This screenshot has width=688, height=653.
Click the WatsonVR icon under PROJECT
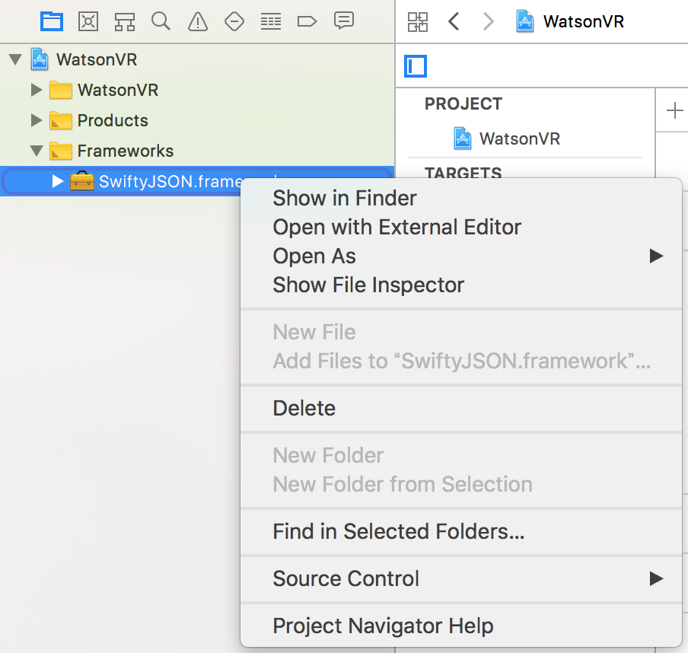(x=463, y=139)
